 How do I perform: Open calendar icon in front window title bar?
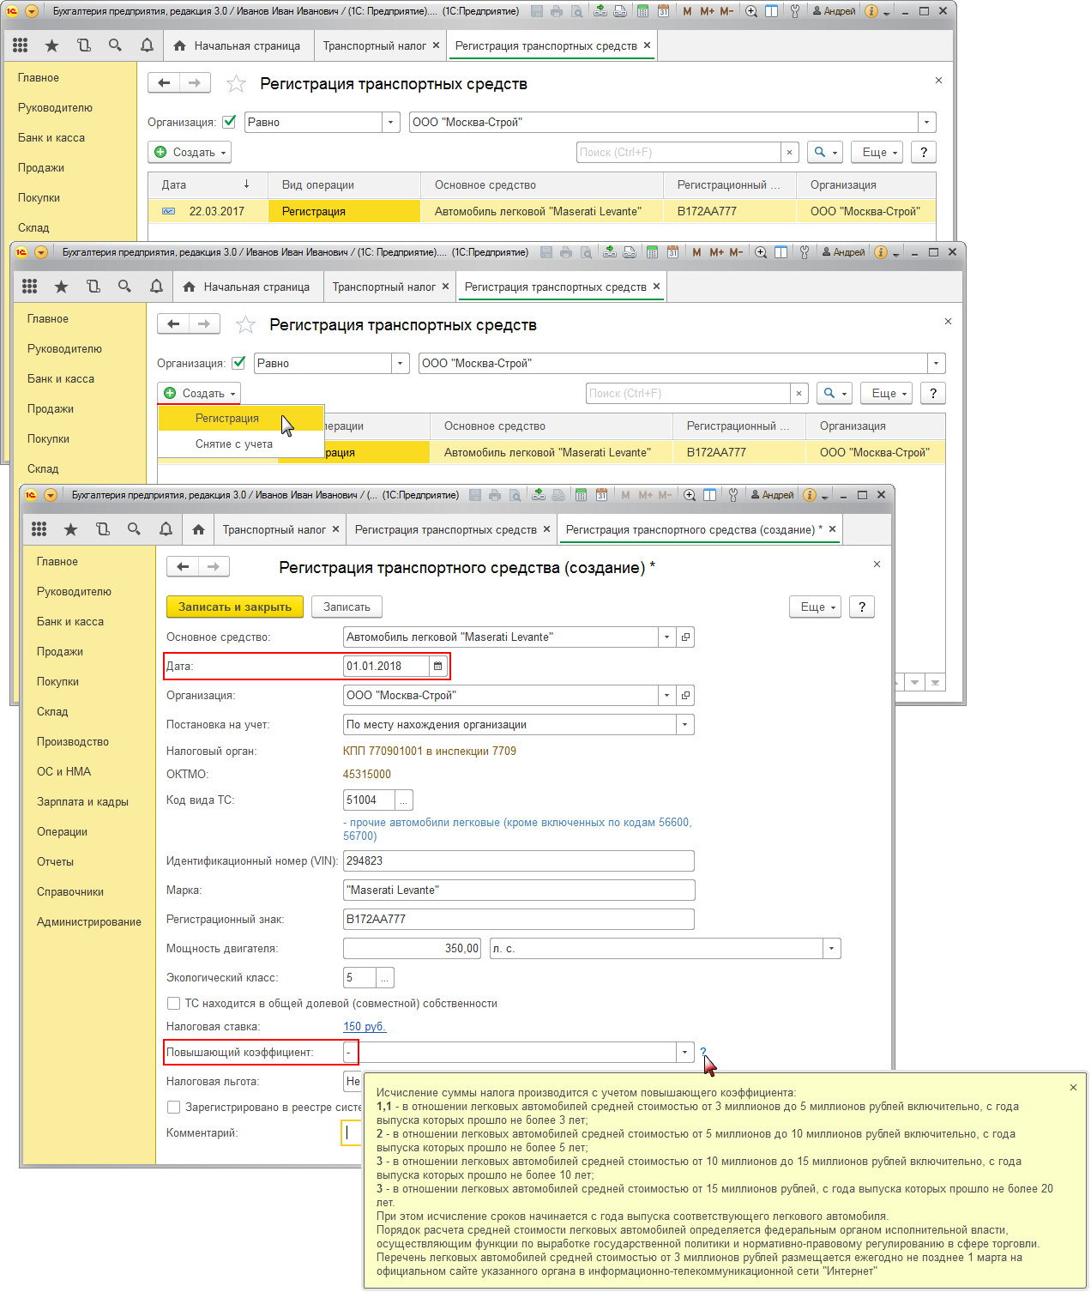click(600, 495)
